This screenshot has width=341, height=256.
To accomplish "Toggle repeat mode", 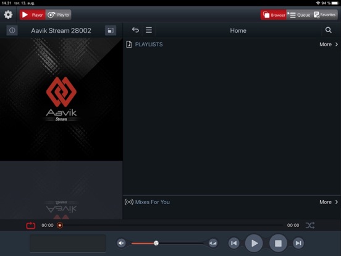I will tap(31, 225).
